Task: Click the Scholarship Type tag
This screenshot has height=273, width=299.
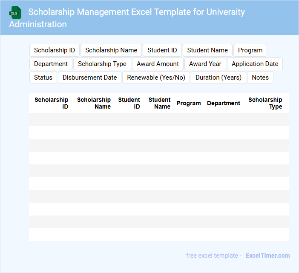Action: [102, 64]
